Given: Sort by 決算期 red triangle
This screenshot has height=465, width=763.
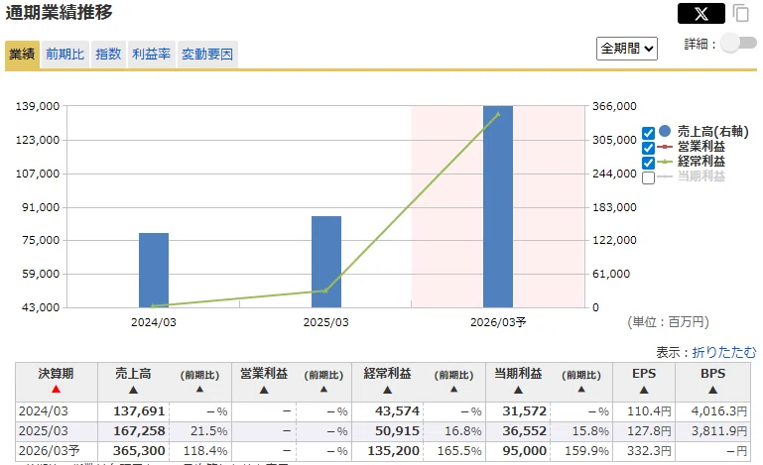Looking at the screenshot, I should pyautogui.click(x=56, y=389).
